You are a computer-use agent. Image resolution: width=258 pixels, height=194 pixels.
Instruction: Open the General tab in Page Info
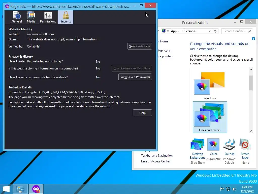pos(17,17)
